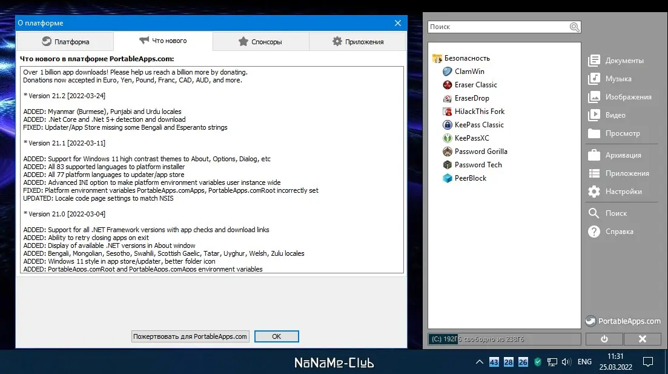Open KeePassXC app
Screen dimensions: 668x374
[466, 138]
